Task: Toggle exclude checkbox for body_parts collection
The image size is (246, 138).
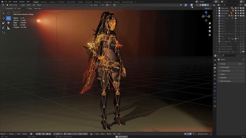Action: (x=236, y=8)
